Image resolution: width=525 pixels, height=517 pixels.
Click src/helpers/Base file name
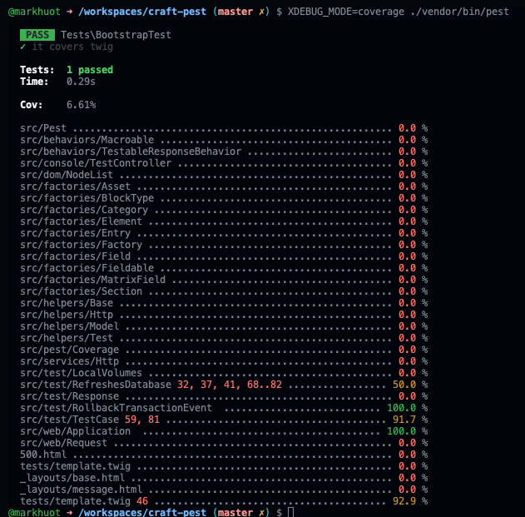coord(67,303)
